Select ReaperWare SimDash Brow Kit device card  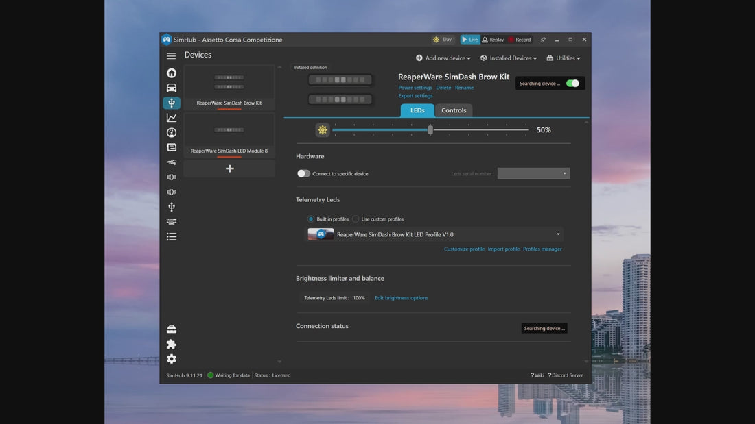pyautogui.click(x=229, y=88)
